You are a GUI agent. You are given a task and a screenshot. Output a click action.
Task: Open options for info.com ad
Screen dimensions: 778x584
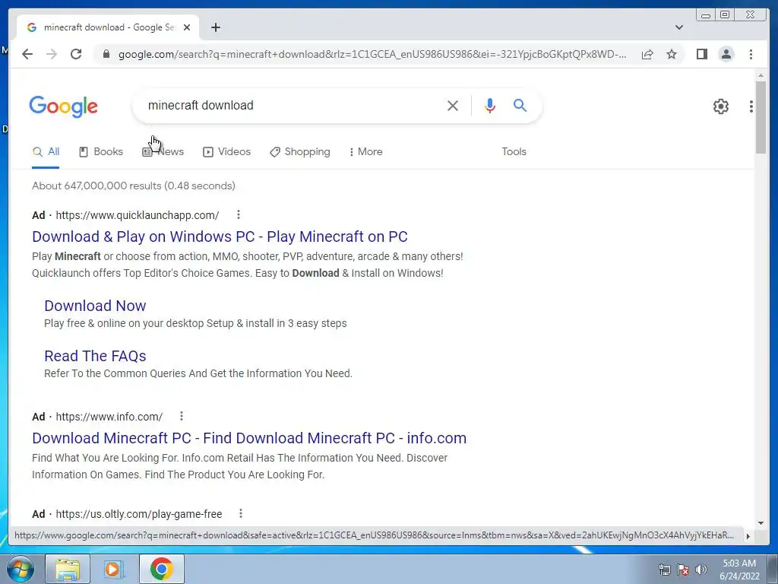pyautogui.click(x=182, y=416)
